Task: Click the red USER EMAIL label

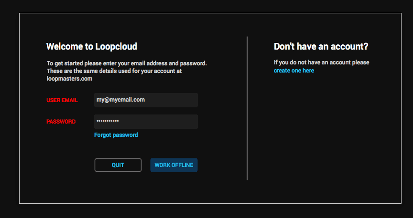Action: click(62, 100)
